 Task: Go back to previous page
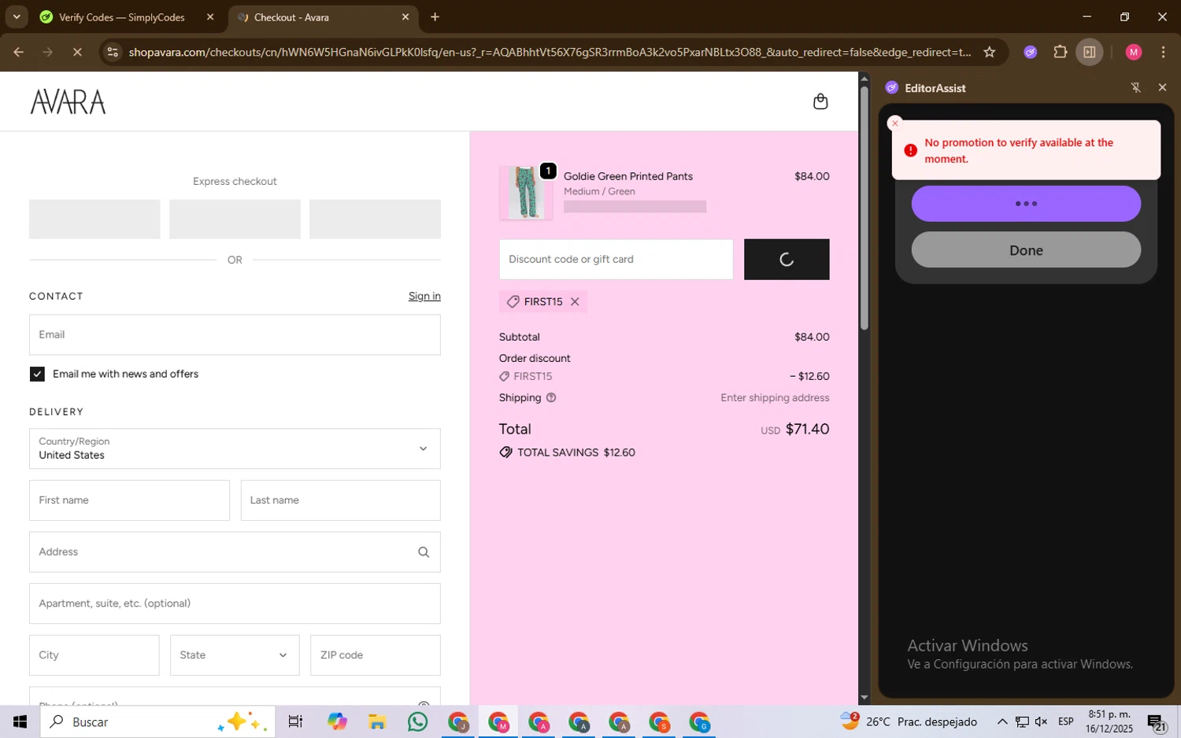coord(18,52)
